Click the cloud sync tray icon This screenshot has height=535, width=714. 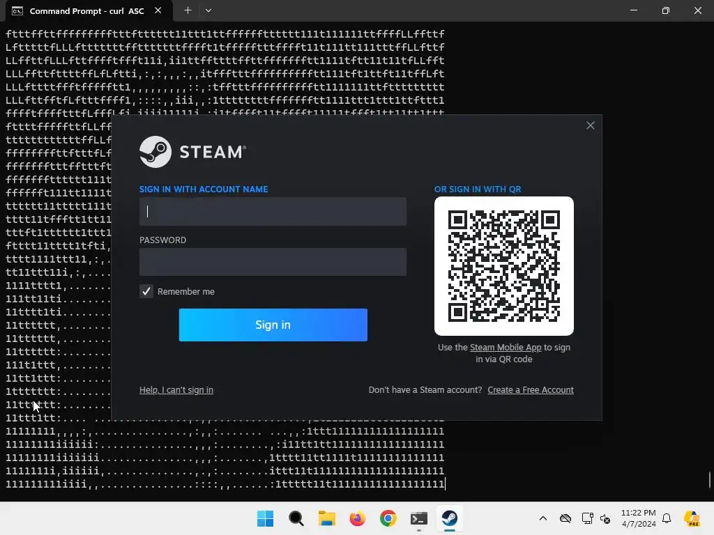[565, 518]
